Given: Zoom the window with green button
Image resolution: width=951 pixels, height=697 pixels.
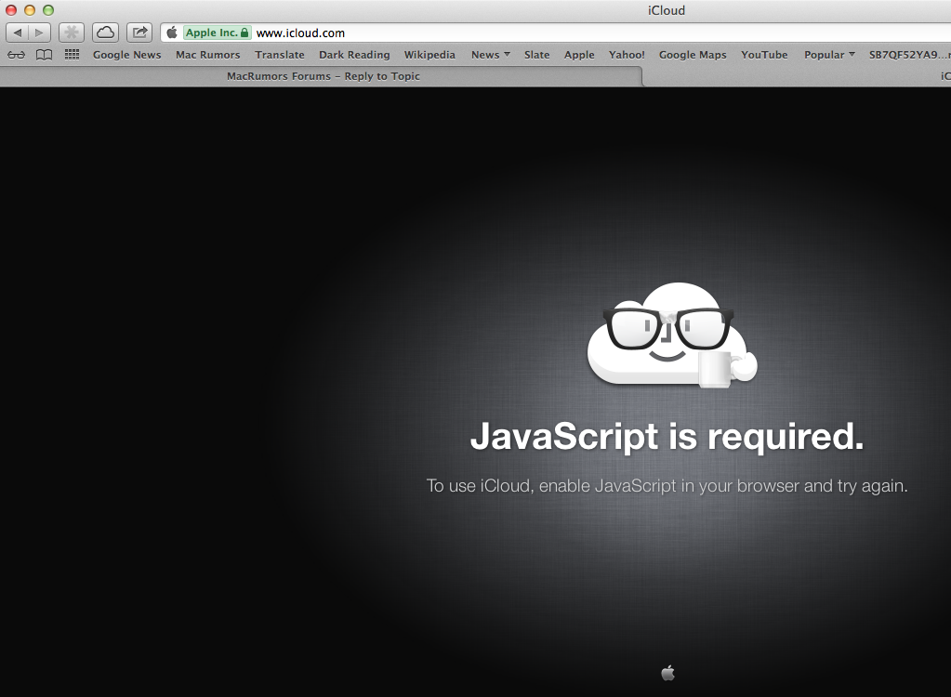Looking at the screenshot, I should (x=48, y=10).
